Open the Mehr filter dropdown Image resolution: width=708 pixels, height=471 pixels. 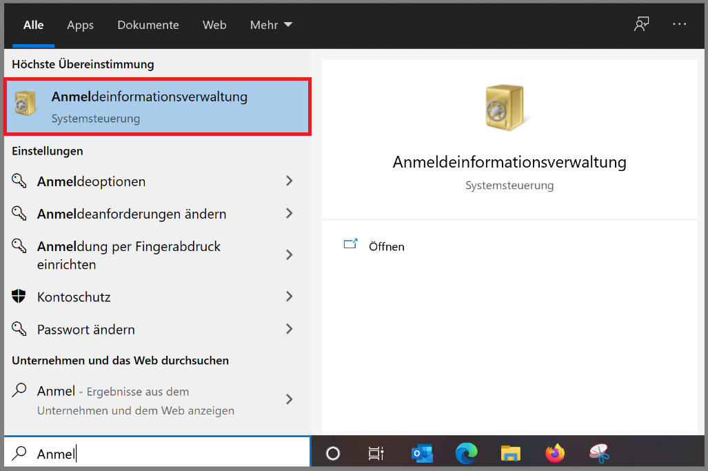tap(271, 25)
